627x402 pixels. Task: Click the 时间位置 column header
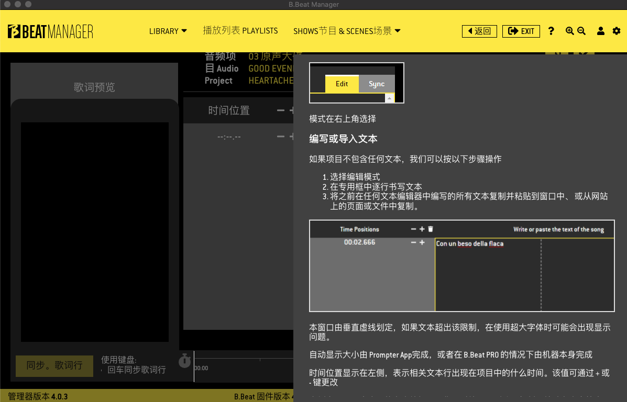(x=229, y=110)
